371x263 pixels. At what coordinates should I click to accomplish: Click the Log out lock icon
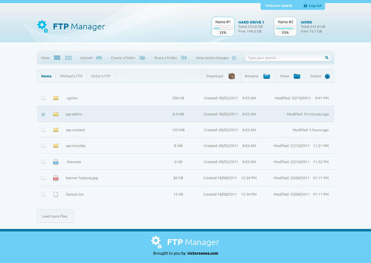click(305, 5)
